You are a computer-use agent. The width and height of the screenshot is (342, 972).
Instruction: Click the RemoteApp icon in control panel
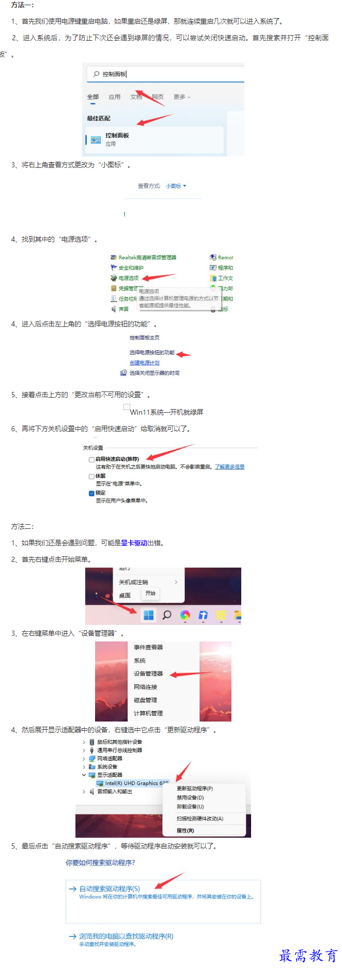[213, 257]
